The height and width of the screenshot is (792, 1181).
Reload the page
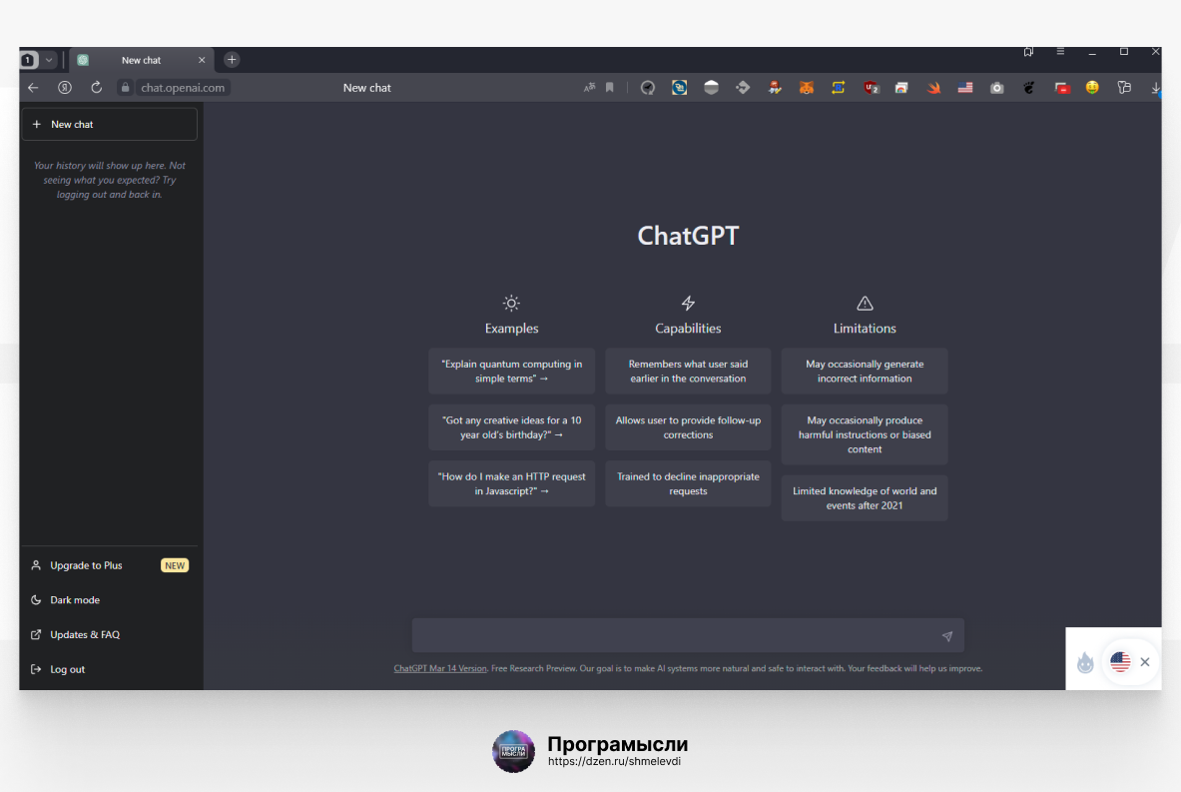click(97, 88)
